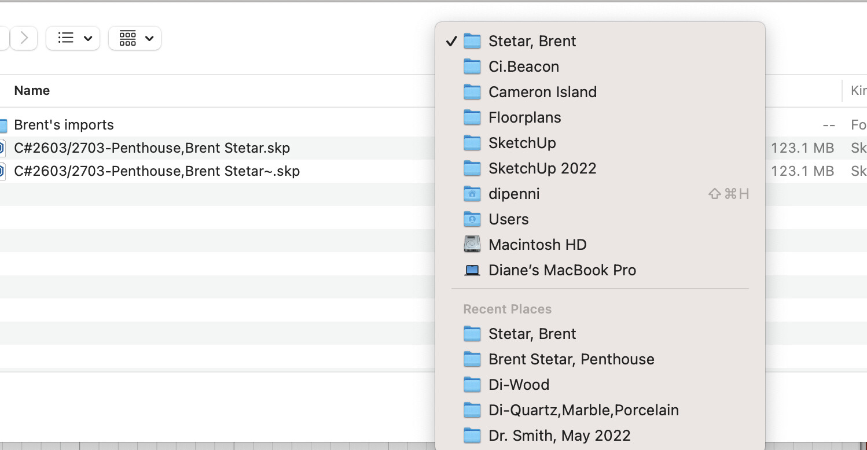Open recent place Brent Stetar, Penthouse
Viewport: 867px width, 450px height.
[571, 359]
